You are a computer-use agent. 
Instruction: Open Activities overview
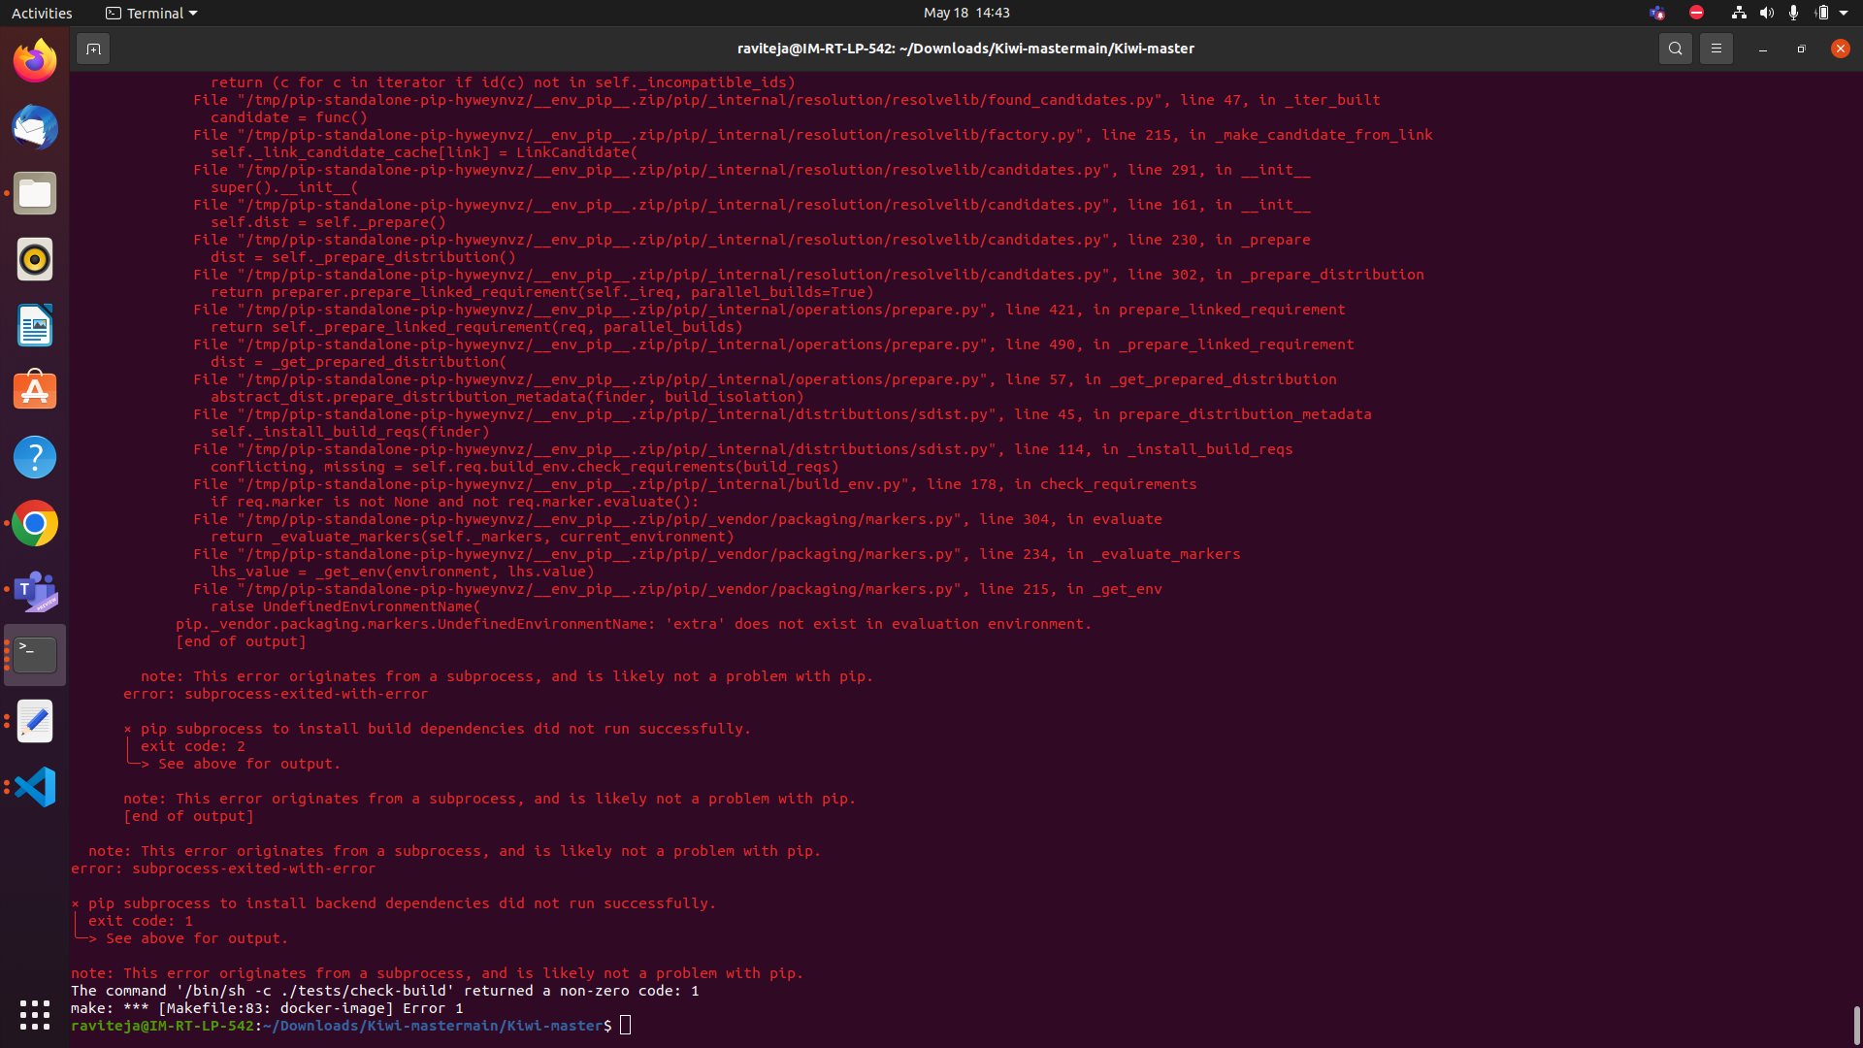42,13
